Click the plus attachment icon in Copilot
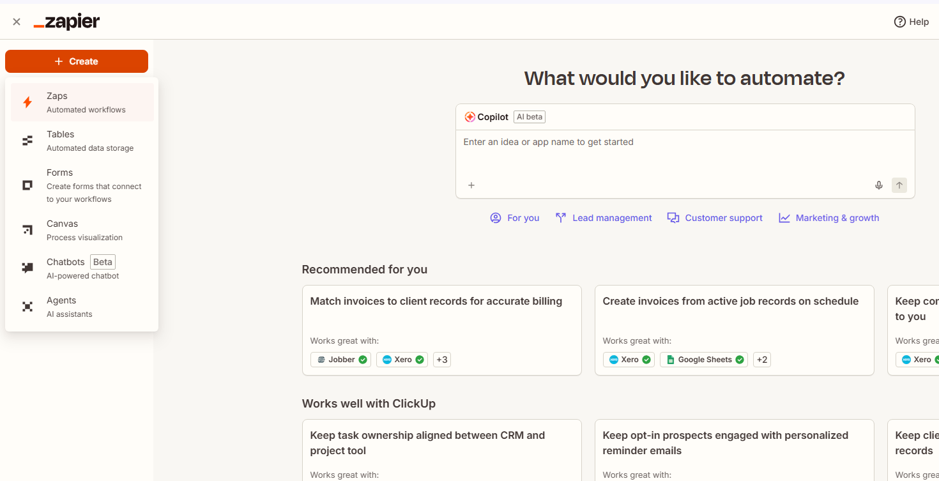 tap(471, 185)
